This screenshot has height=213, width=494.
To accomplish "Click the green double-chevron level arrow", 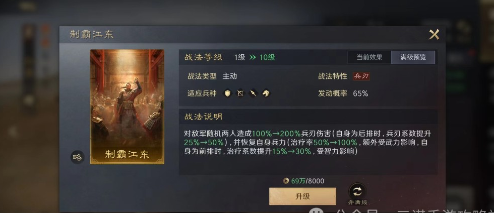I will pyautogui.click(x=253, y=57).
